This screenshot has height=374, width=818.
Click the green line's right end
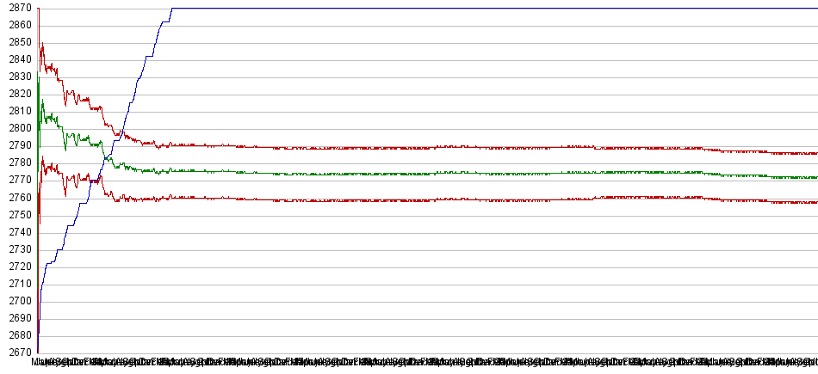click(x=815, y=178)
